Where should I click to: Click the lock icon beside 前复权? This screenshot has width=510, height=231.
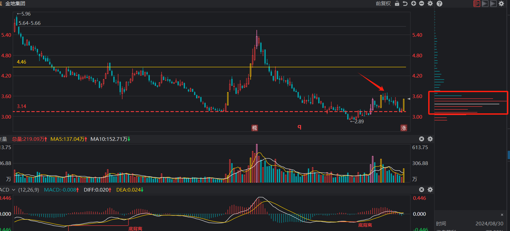point(397,3)
